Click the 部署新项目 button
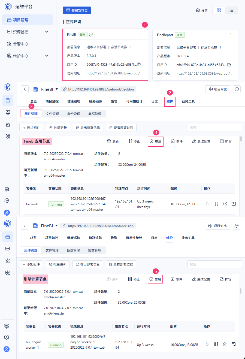The image size is (245, 359). click(x=77, y=10)
